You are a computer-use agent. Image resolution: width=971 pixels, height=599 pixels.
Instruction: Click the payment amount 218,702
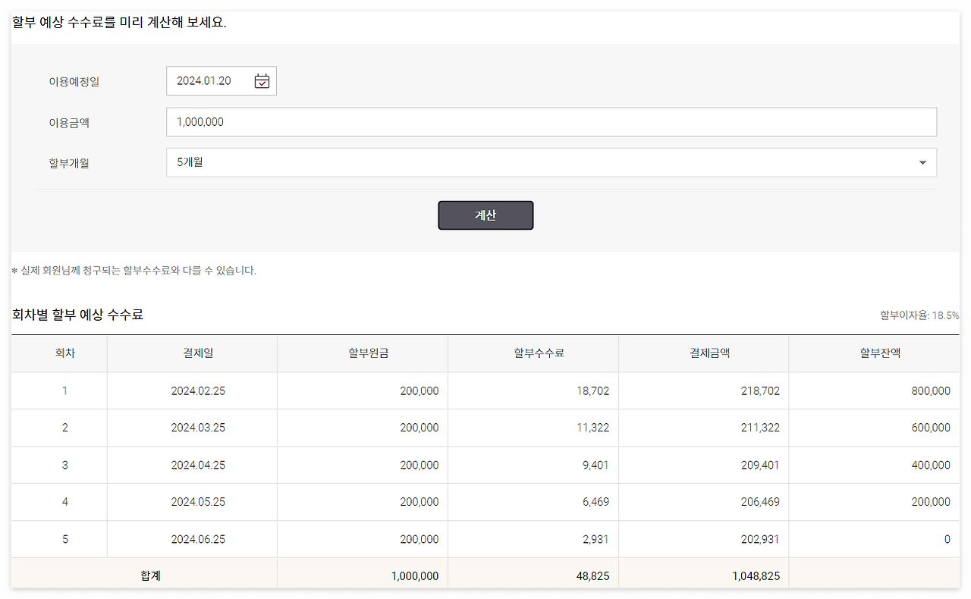click(760, 391)
